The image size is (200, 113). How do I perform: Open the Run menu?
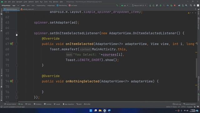(41, 2)
